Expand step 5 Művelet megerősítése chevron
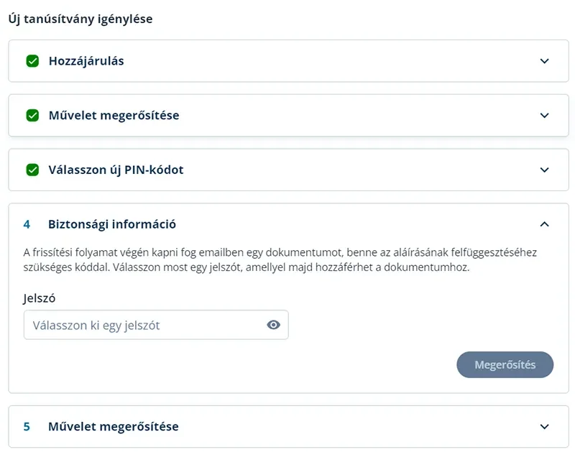This screenshot has width=575, height=465. click(545, 426)
